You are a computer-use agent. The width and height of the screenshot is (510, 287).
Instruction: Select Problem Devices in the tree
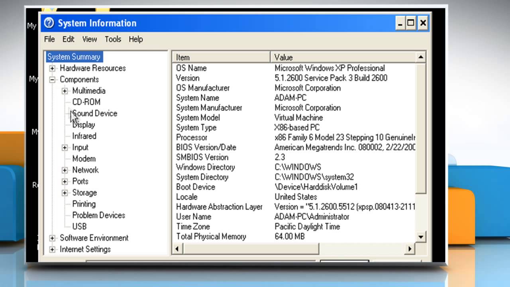[x=98, y=215]
